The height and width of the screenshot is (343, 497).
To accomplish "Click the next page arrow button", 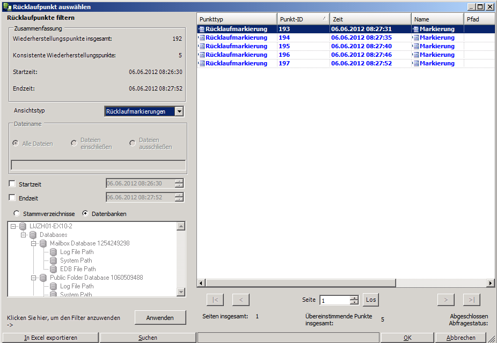I will click(446, 300).
